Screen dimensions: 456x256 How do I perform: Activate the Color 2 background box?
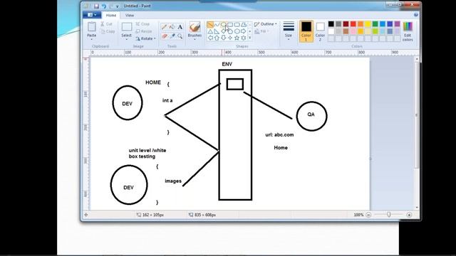[320, 31]
